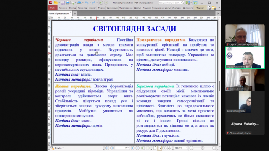Select Сергій Олегович video thumbnail

tap(245, 35)
